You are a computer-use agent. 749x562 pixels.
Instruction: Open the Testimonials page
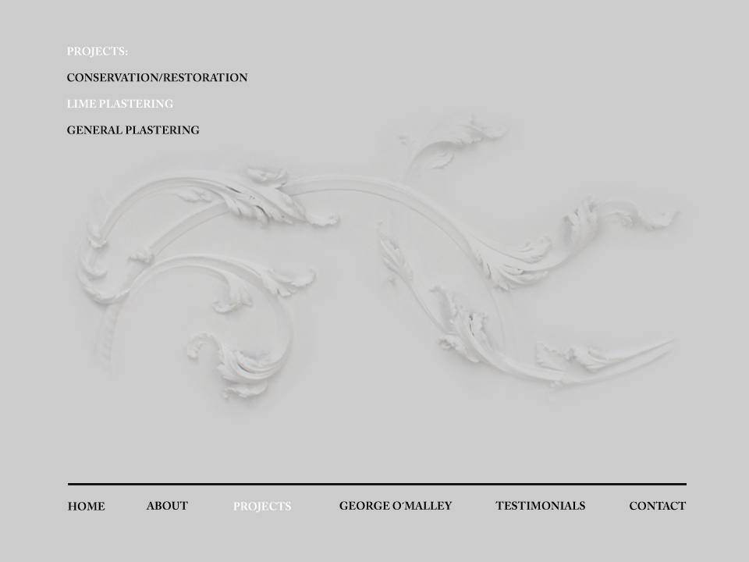[540, 506]
